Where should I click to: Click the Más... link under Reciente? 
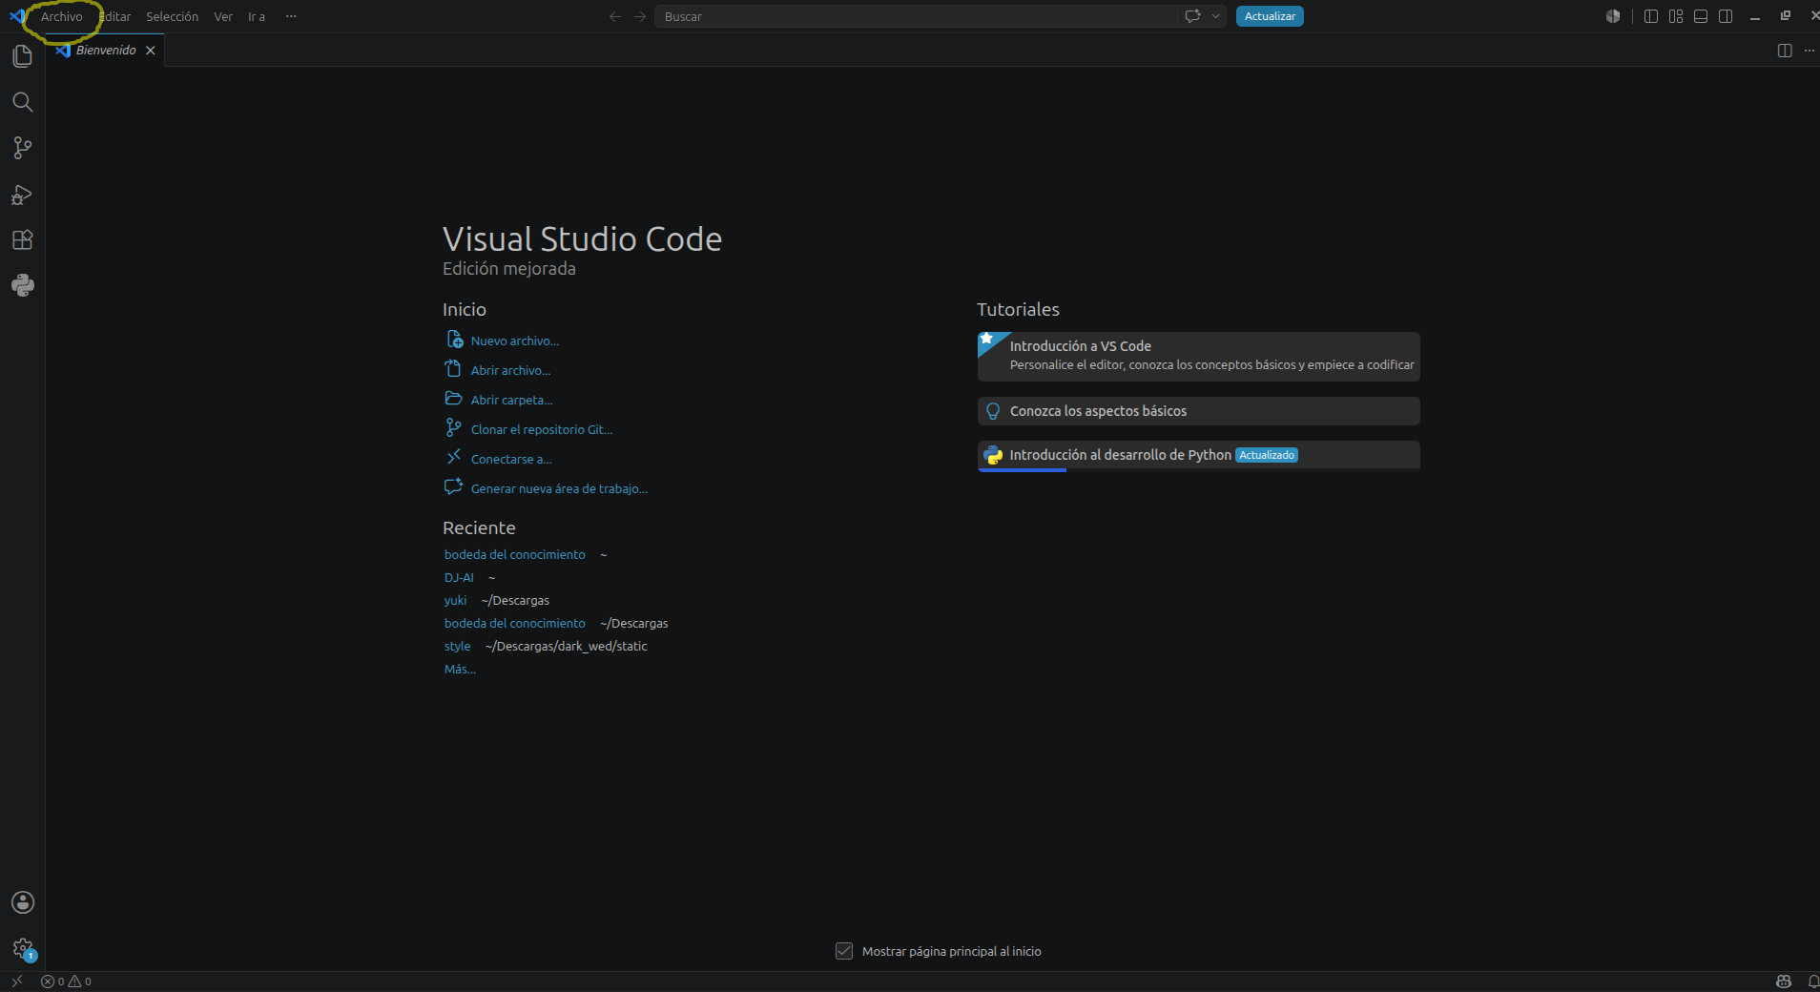[x=460, y=669]
